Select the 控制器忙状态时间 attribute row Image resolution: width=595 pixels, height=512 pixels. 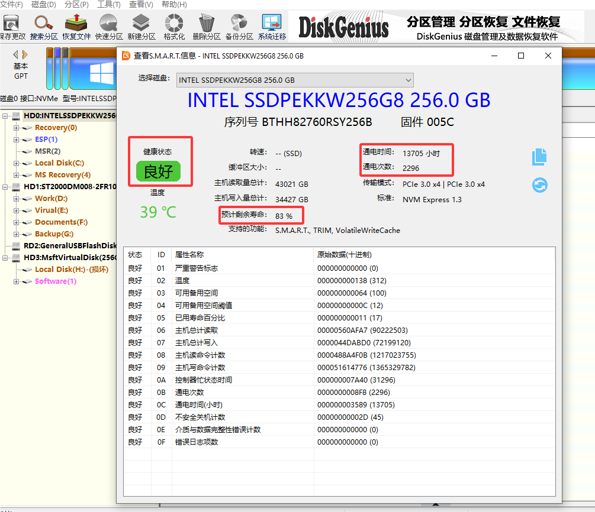339,380
